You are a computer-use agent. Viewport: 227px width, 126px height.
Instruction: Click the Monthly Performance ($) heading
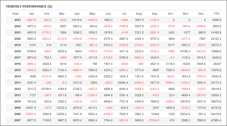pos(29,7)
